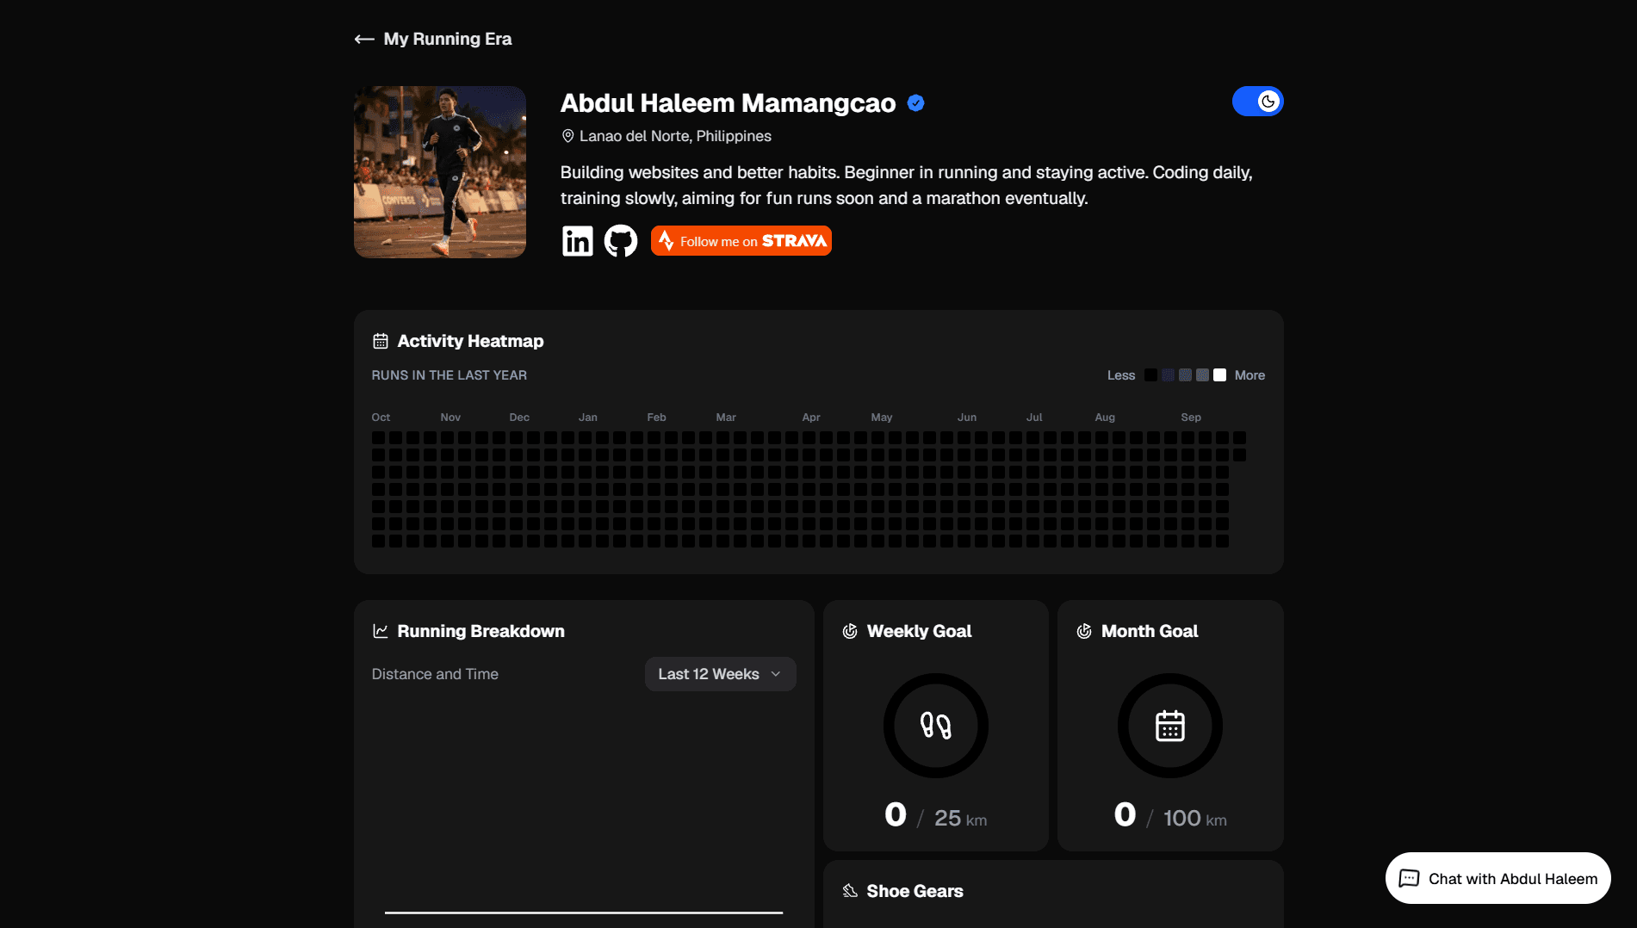Click the white 'More' legend swatch

[x=1219, y=375]
